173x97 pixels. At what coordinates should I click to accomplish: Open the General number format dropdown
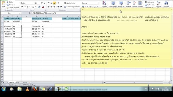click(x=98, y=3)
